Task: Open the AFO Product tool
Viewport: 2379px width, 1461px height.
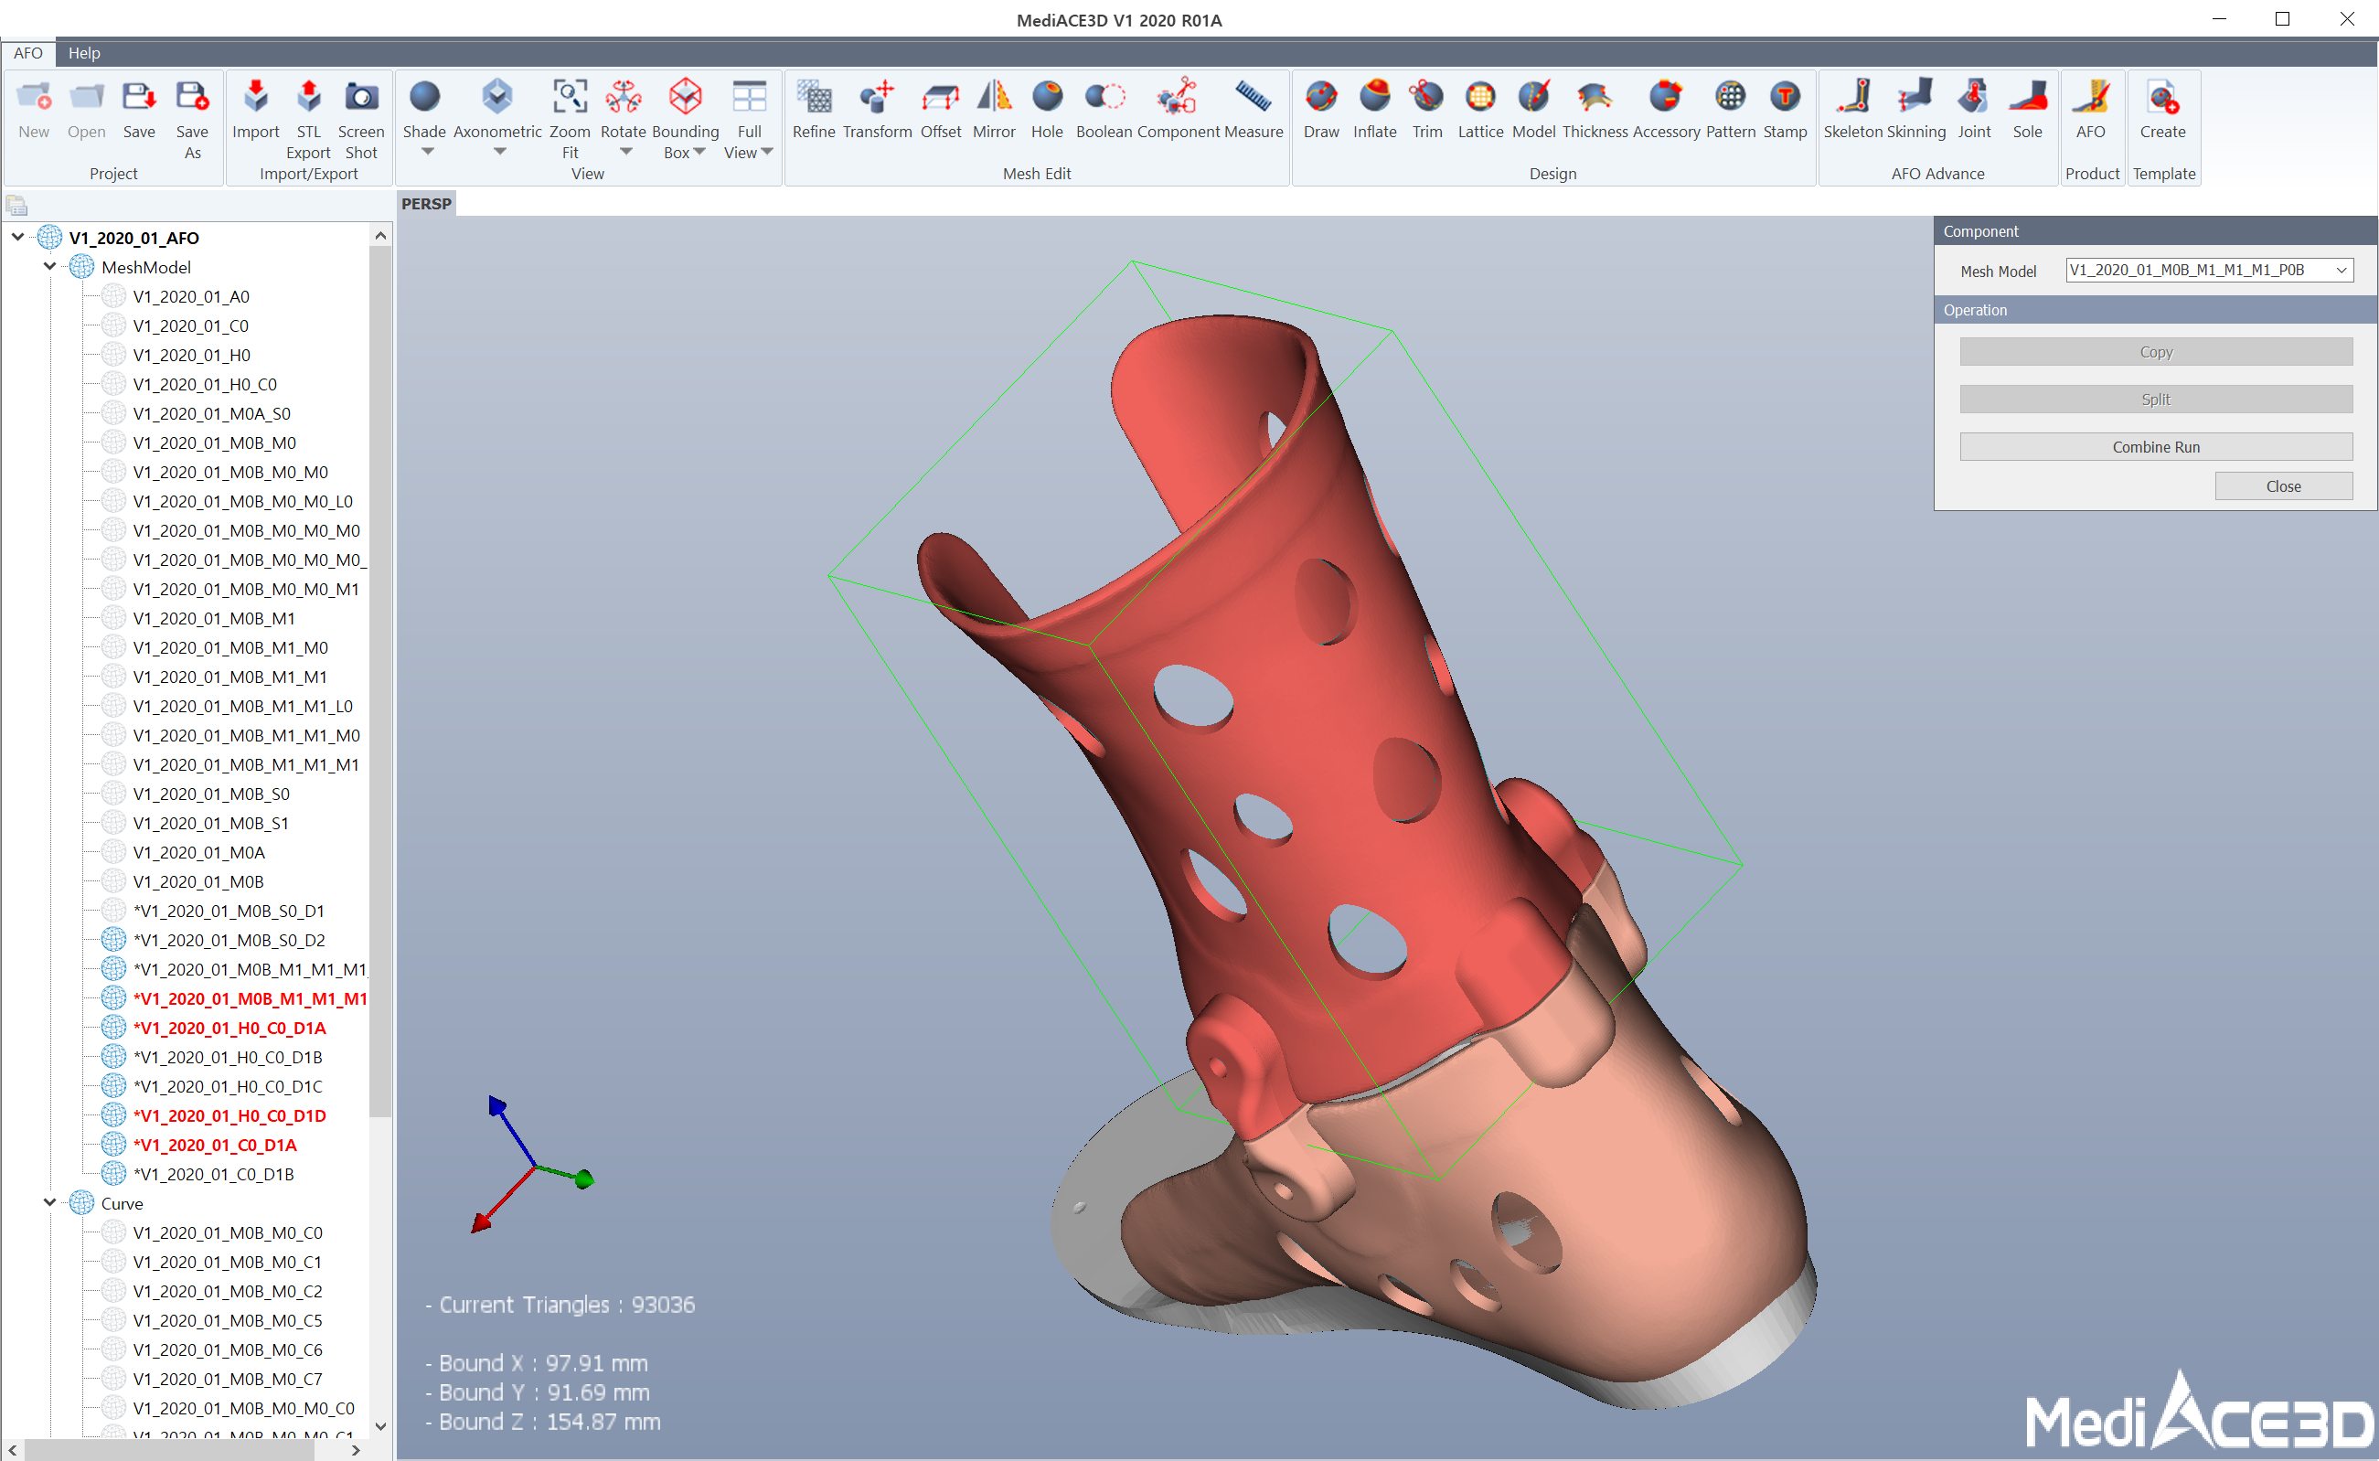Action: pos(2090,109)
